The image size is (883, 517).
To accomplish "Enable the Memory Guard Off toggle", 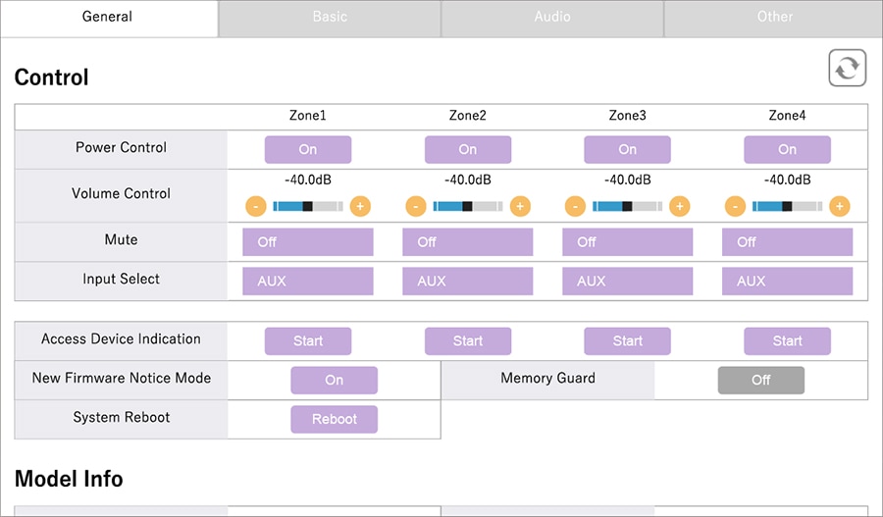I will 760,380.
